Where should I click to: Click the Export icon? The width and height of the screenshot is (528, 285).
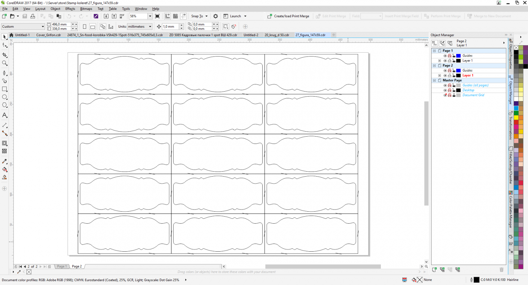[x=114, y=16]
